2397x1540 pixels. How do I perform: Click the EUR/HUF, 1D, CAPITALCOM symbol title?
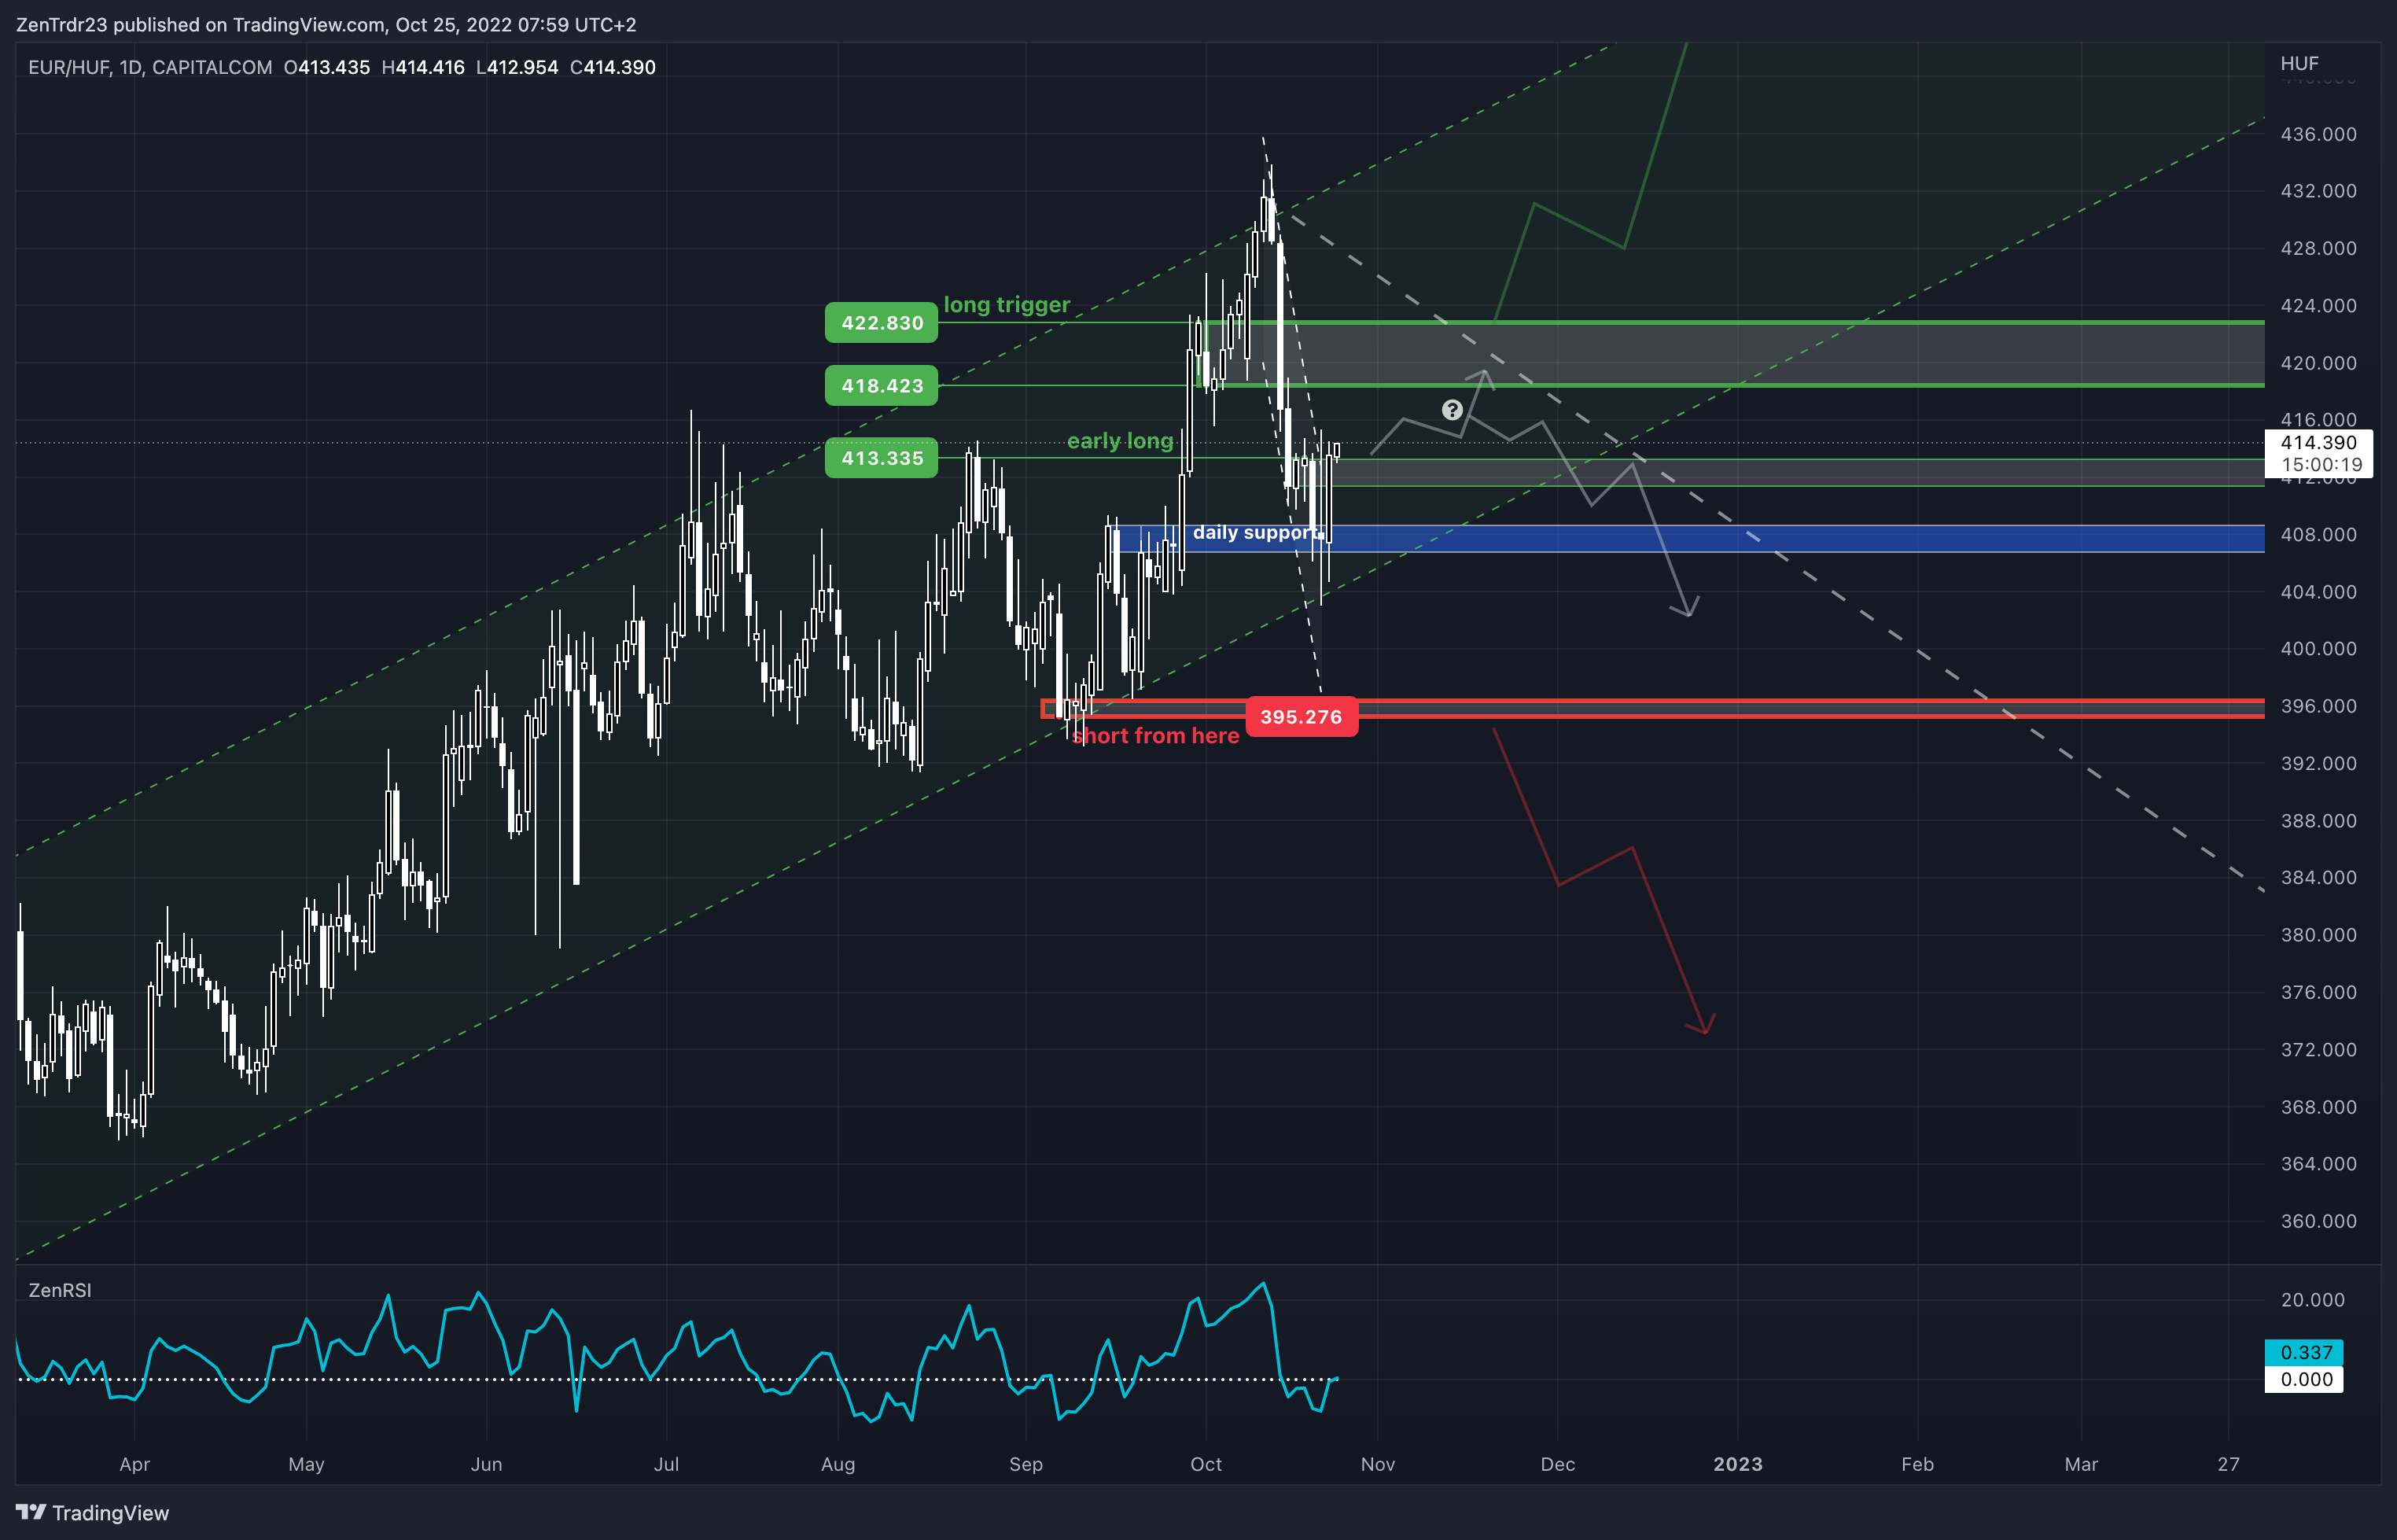pos(150,67)
